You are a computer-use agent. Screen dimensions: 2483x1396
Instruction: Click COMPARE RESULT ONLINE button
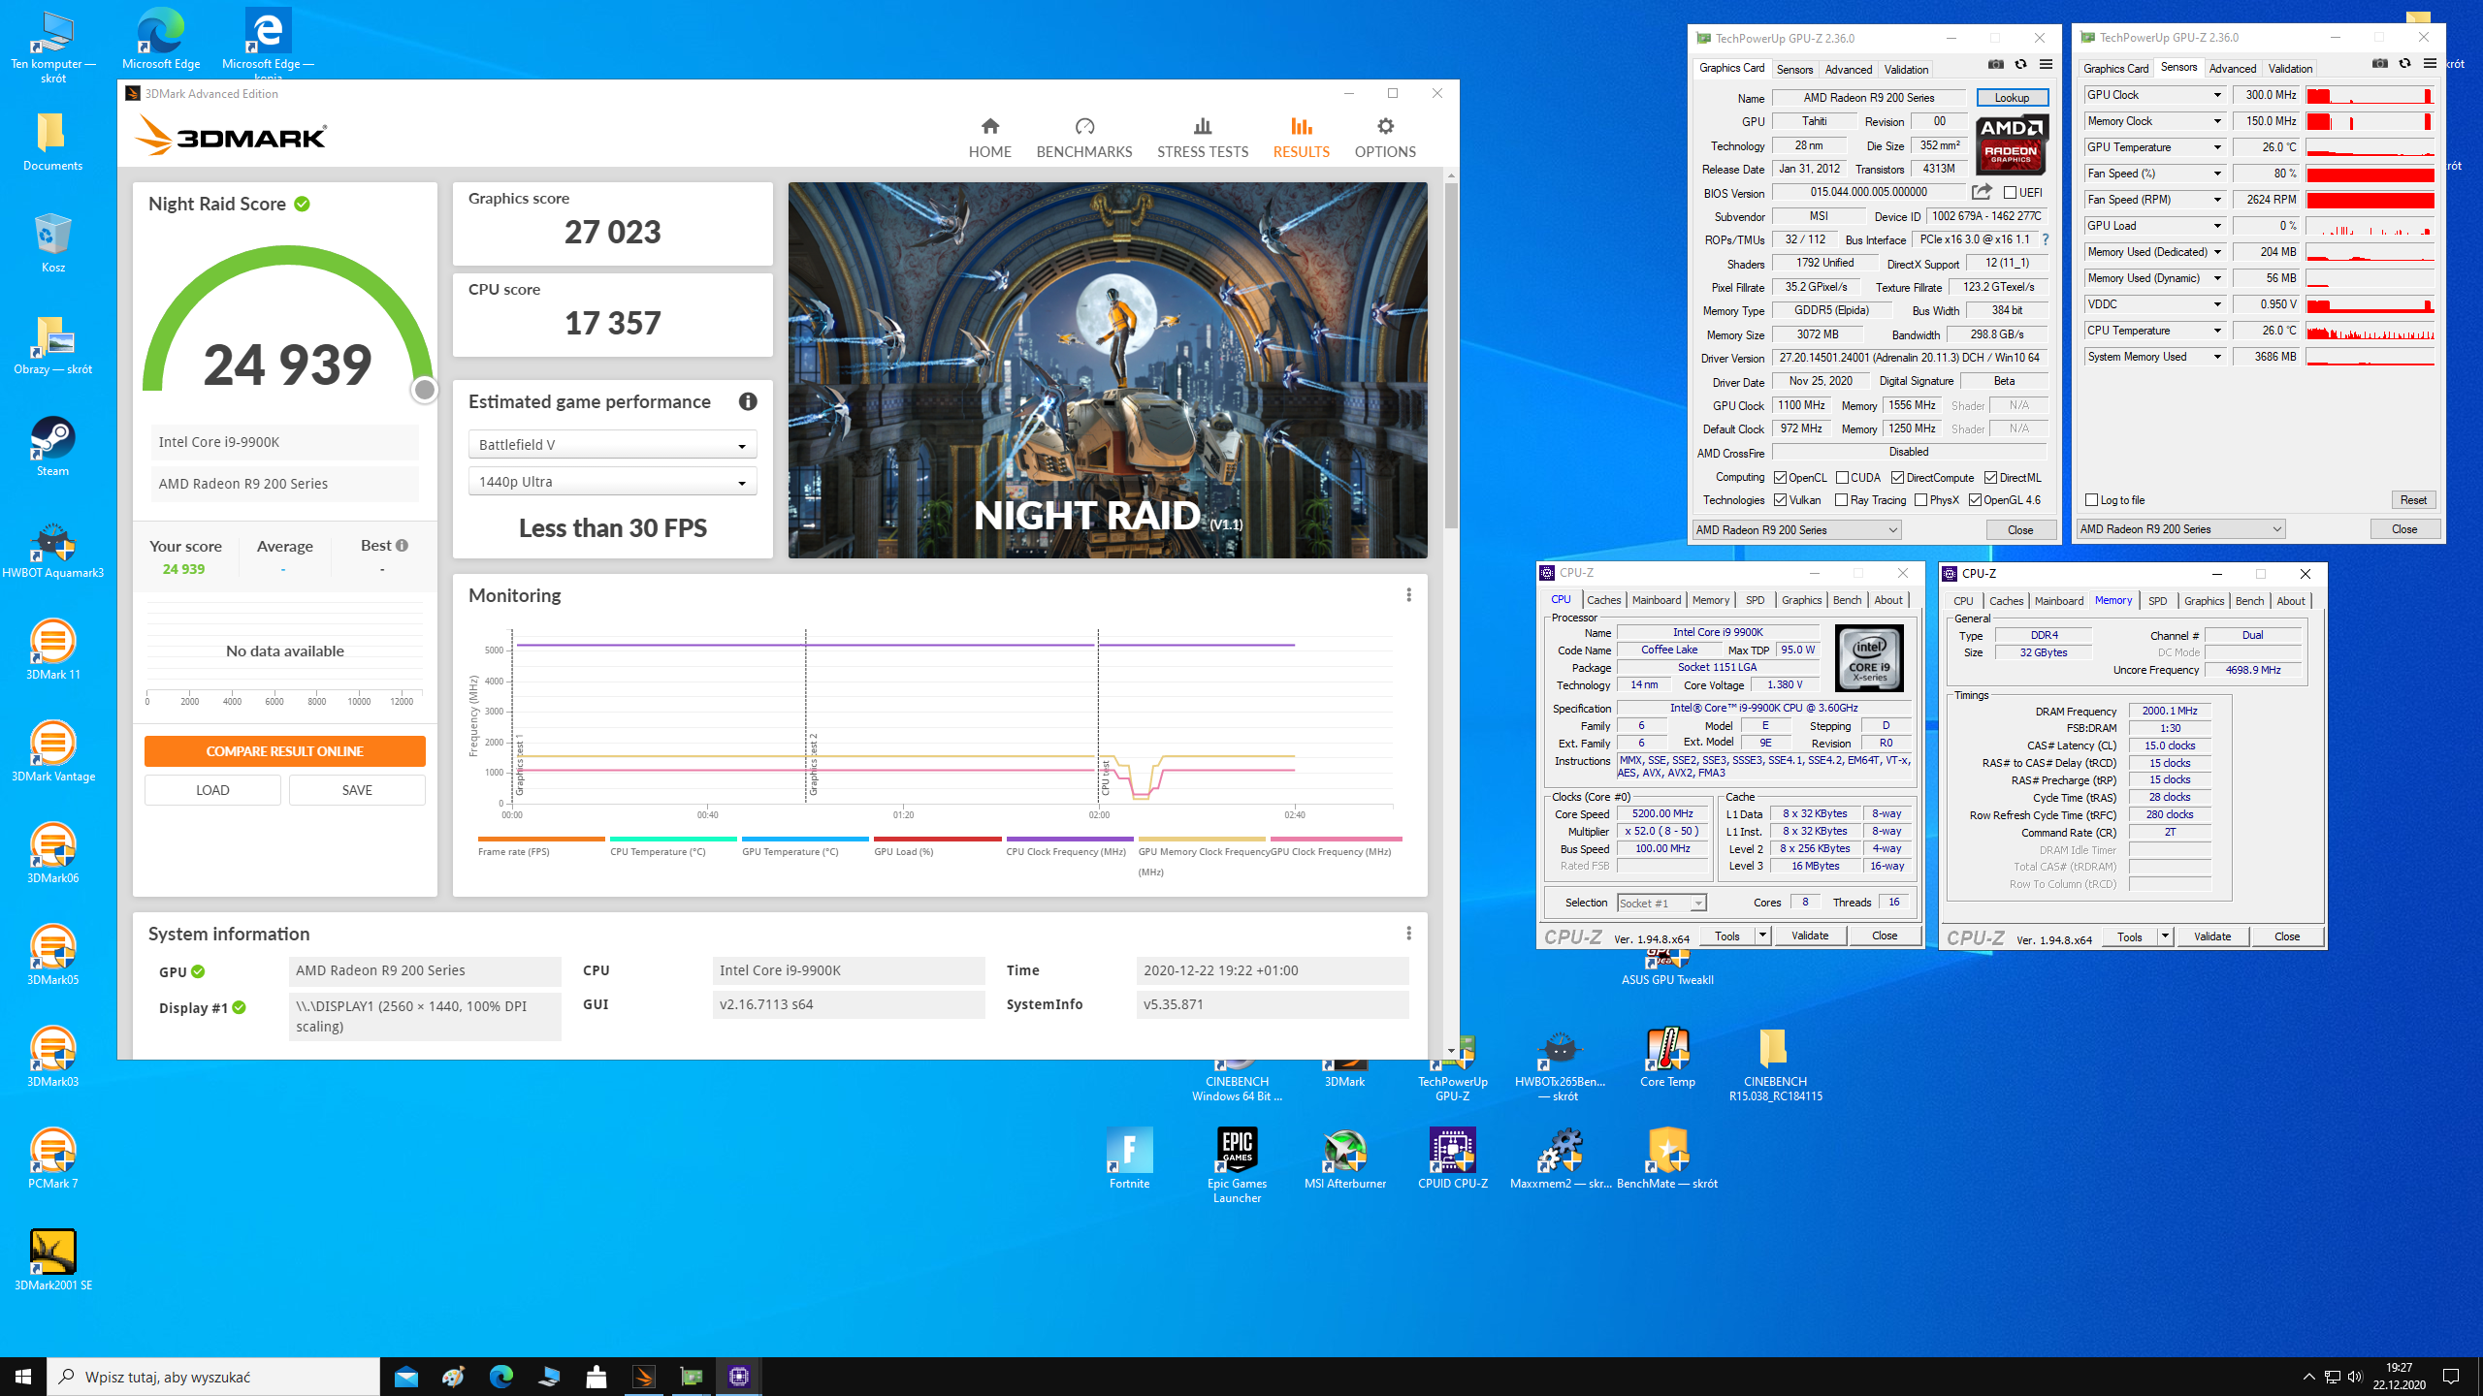[x=284, y=751]
